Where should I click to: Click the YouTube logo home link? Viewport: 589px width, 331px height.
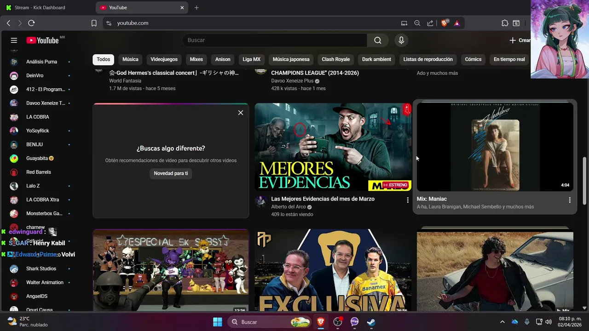pyautogui.click(x=43, y=40)
